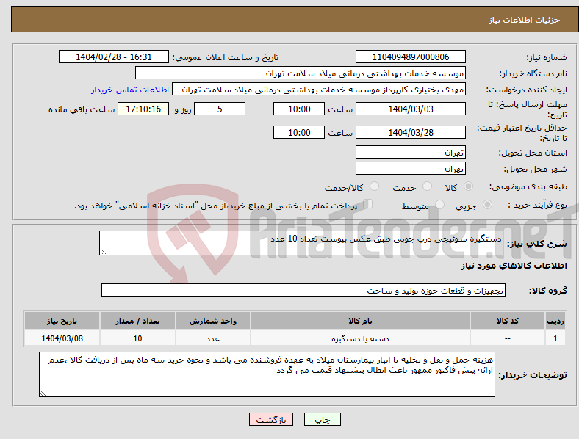Select the خدمت radio button

coord(427,186)
